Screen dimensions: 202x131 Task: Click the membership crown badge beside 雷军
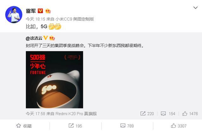48,11
